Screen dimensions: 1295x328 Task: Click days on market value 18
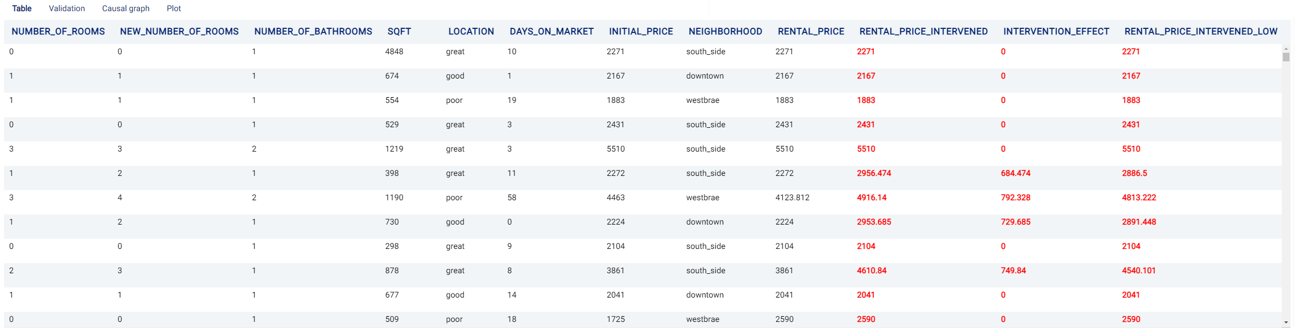(512, 319)
